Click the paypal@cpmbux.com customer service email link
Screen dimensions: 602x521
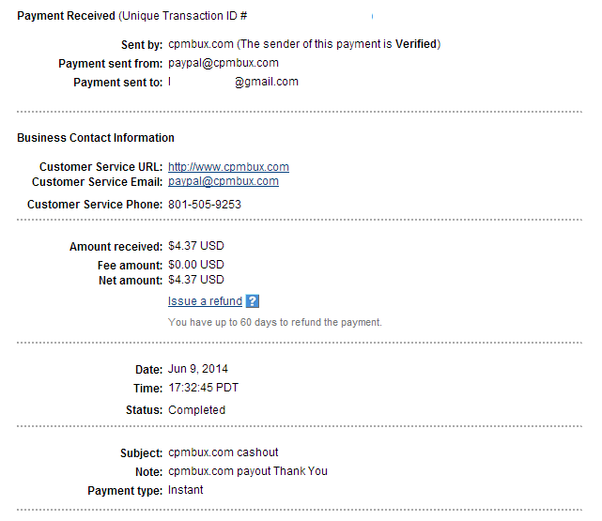click(x=224, y=181)
